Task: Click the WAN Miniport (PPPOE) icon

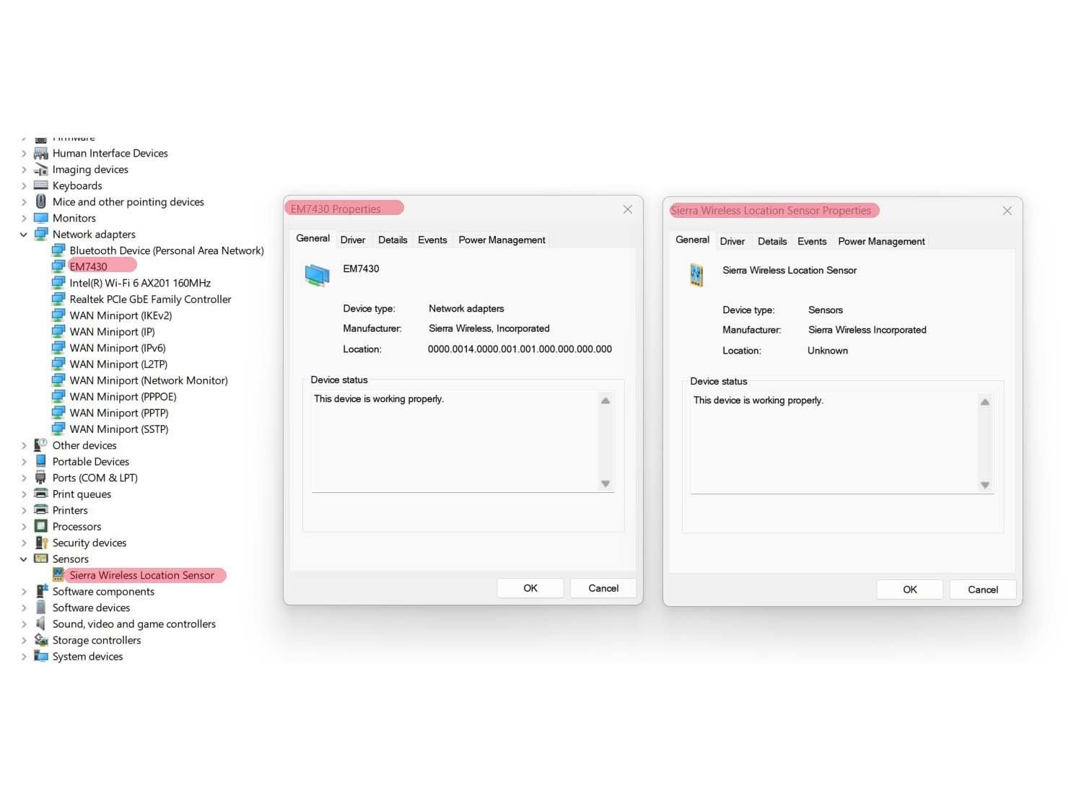Action: point(58,397)
